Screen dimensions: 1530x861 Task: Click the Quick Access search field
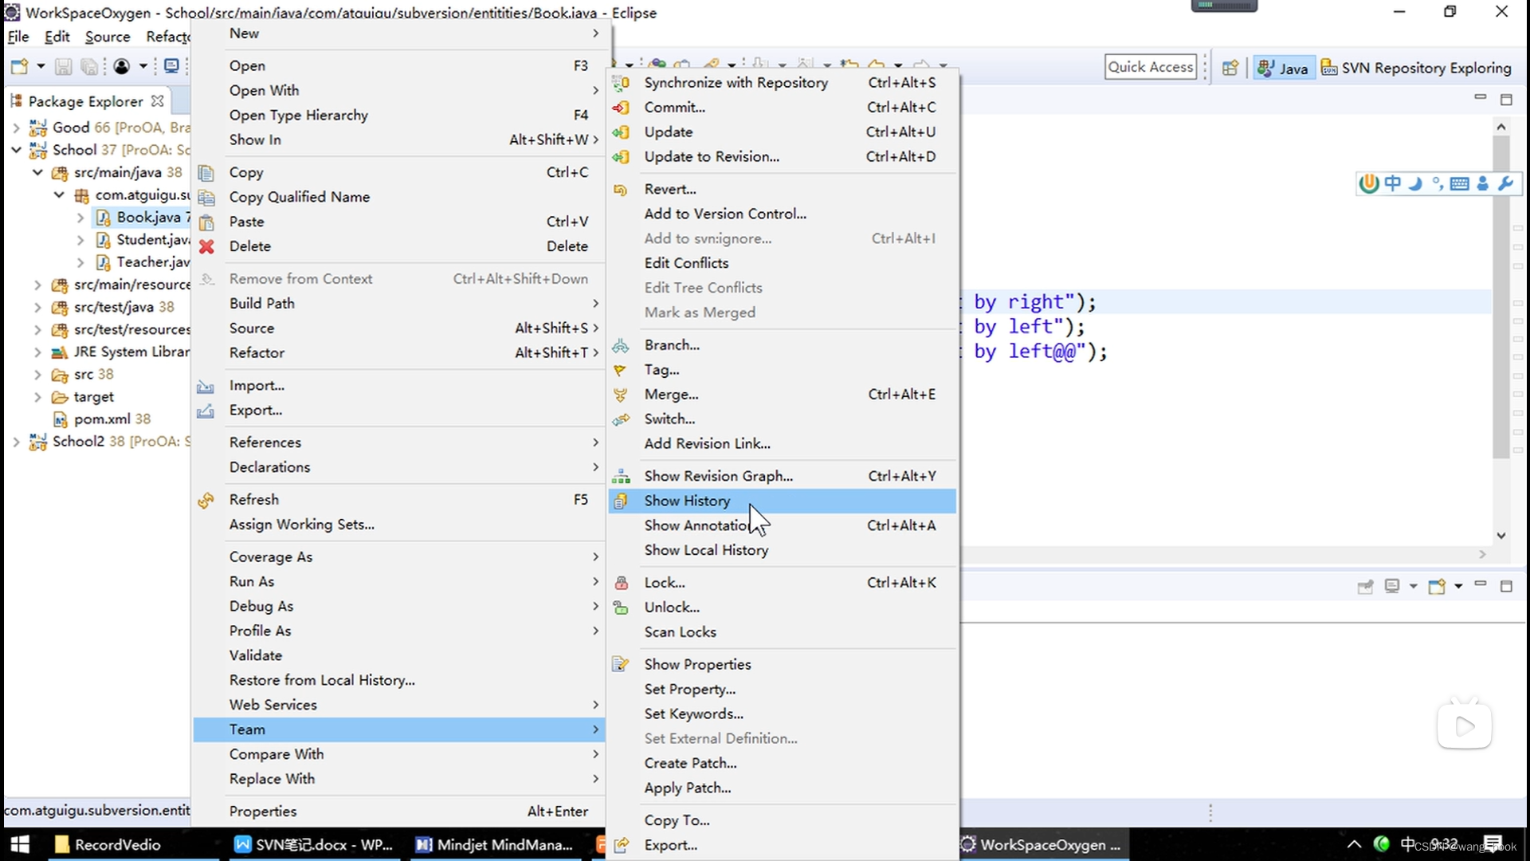(x=1151, y=67)
